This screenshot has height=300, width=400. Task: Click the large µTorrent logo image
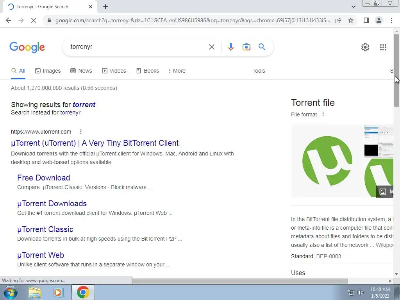327,161
